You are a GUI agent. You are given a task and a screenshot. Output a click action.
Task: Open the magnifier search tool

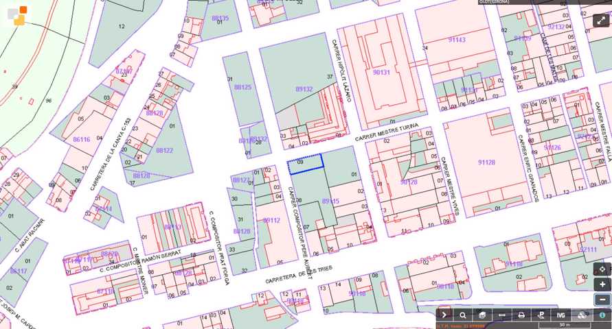coord(464,315)
